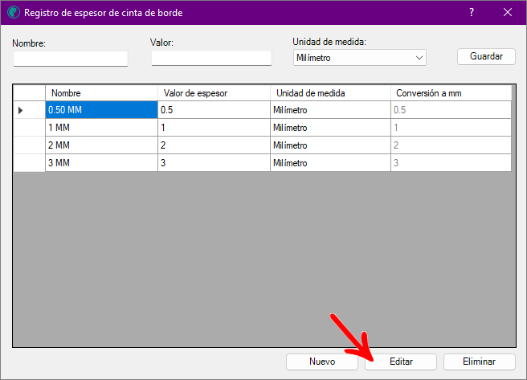This screenshot has width=527, height=380.
Task: Close the Registro de espesor dialog
Action: (x=508, y=12)
